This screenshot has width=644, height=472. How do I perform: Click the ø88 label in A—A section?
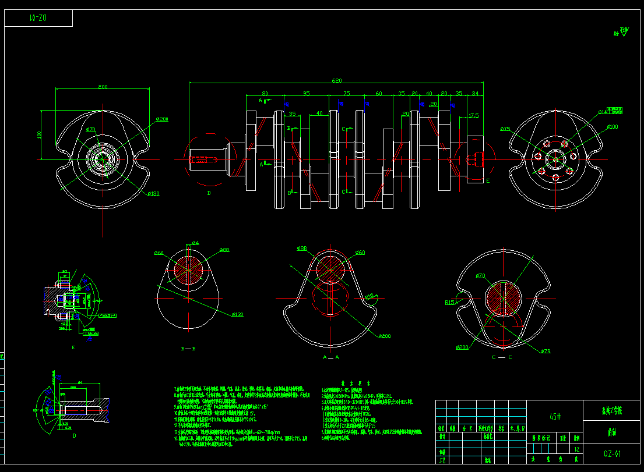(302, 248)
